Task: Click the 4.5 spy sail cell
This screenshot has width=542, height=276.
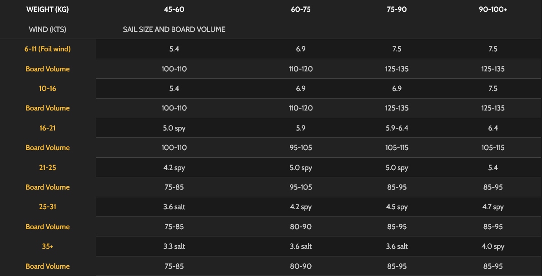Action: pos(397,207)
